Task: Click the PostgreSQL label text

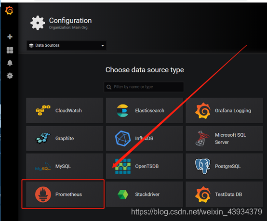Action: click(227, 166)
